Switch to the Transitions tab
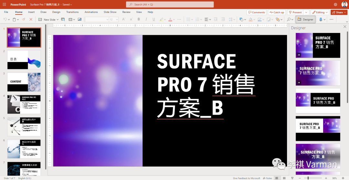This screenshot has width=349, height=180. (72, 12)
